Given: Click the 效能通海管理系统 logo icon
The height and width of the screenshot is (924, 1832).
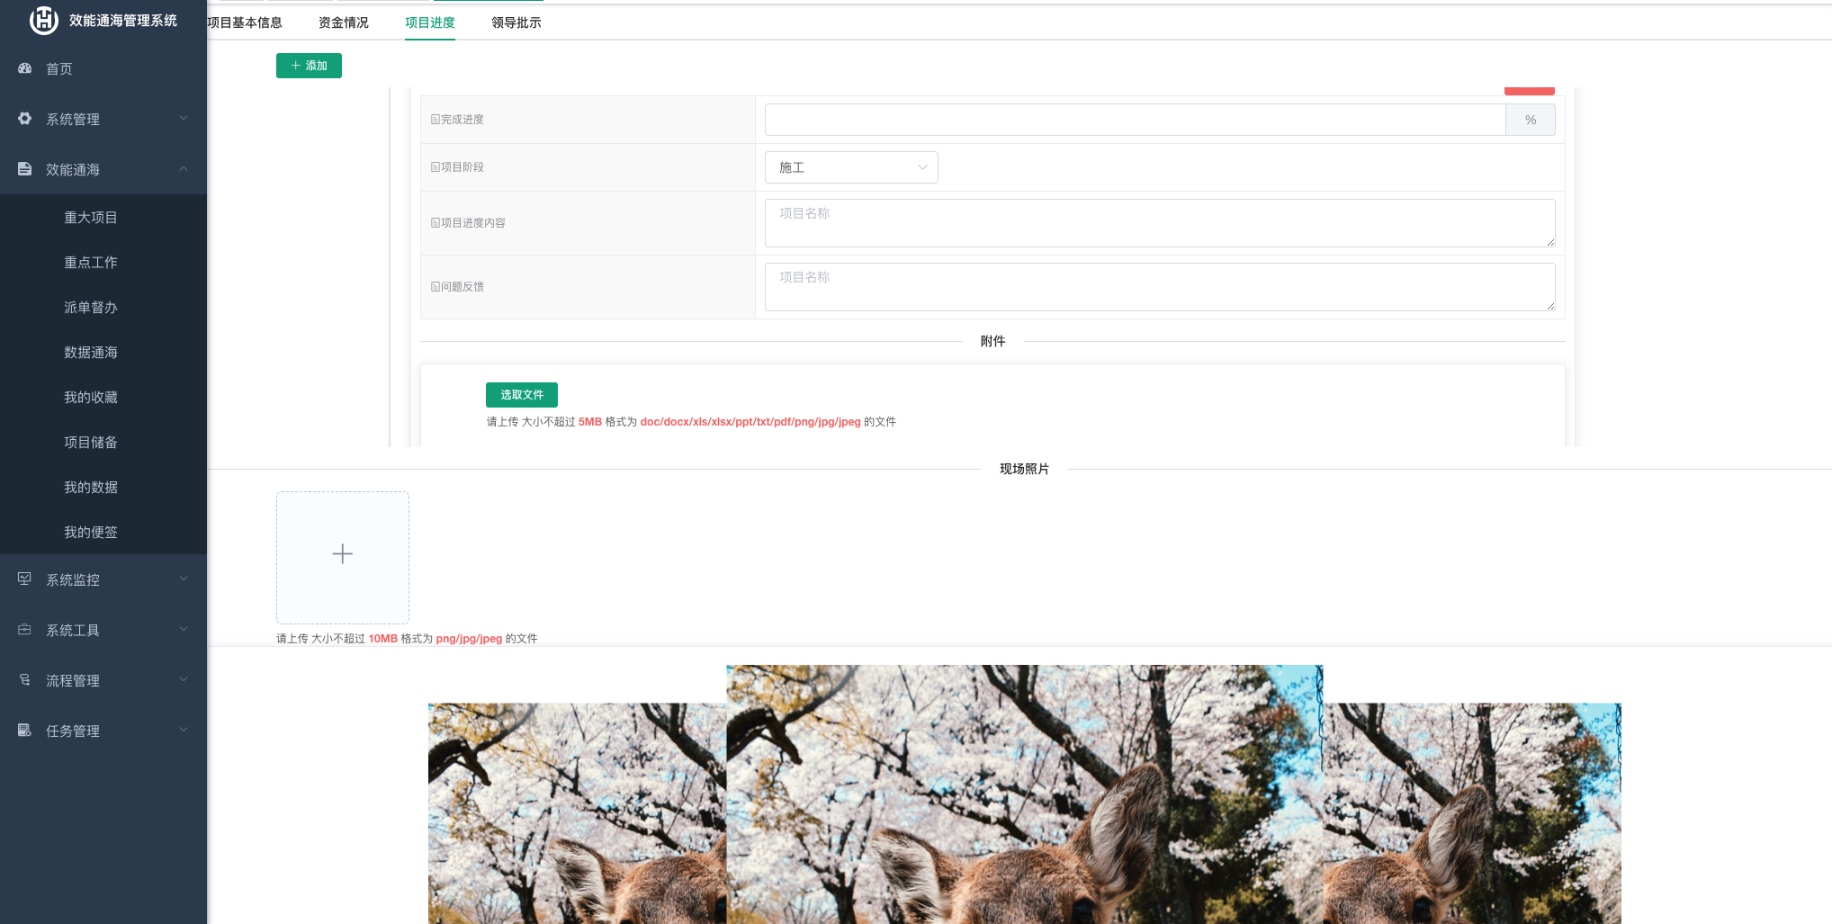Looking at the screenshot, I should pos(43,20).
